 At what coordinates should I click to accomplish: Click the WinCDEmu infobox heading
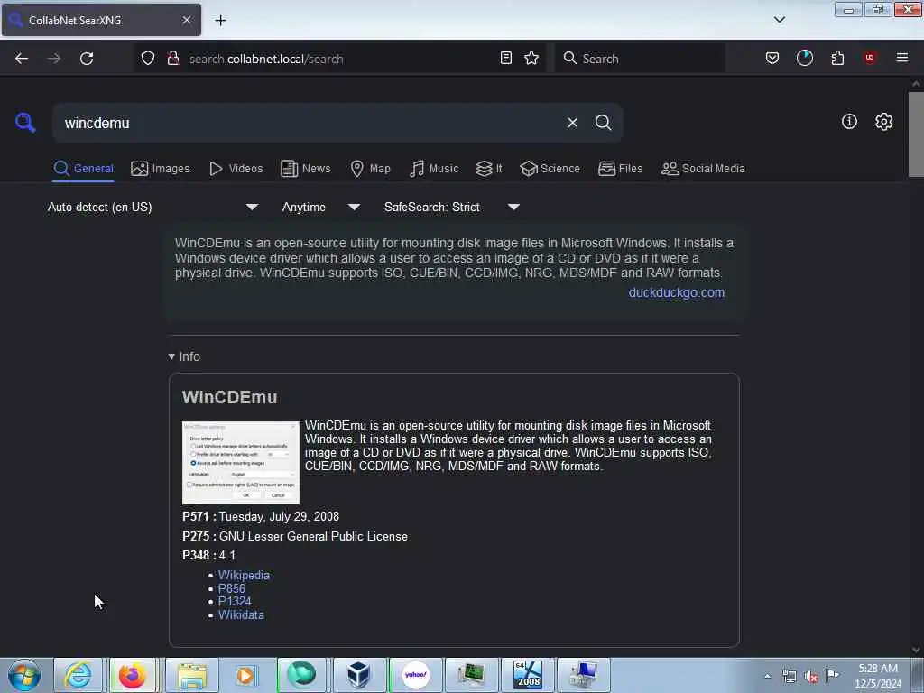point(230,397)
